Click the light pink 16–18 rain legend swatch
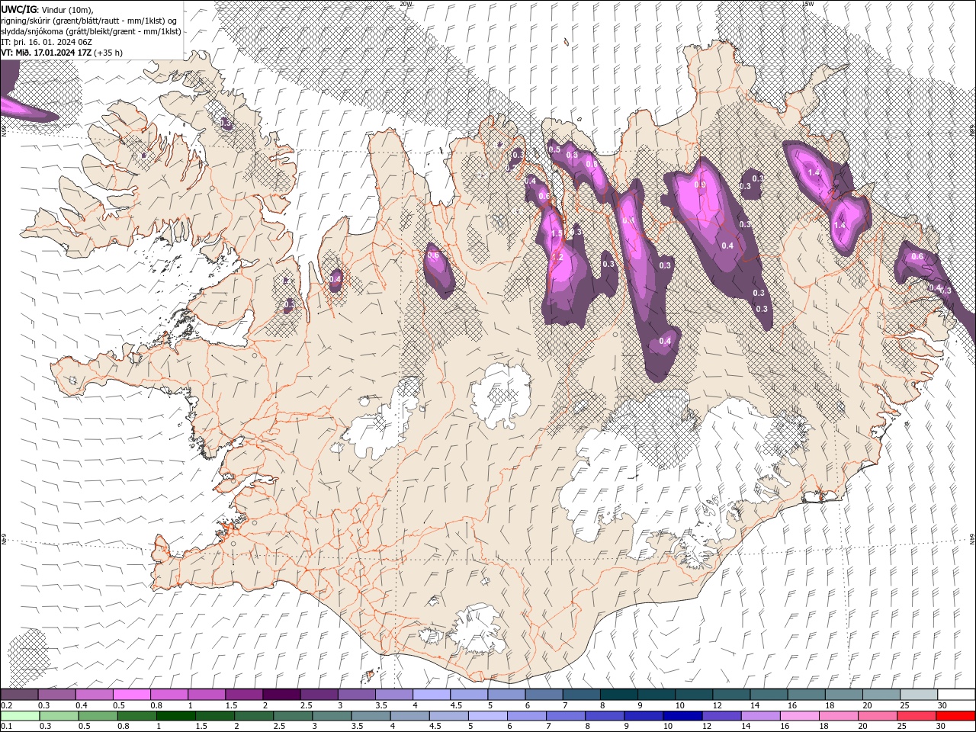 pyautogui.click(x=801, y=716)
